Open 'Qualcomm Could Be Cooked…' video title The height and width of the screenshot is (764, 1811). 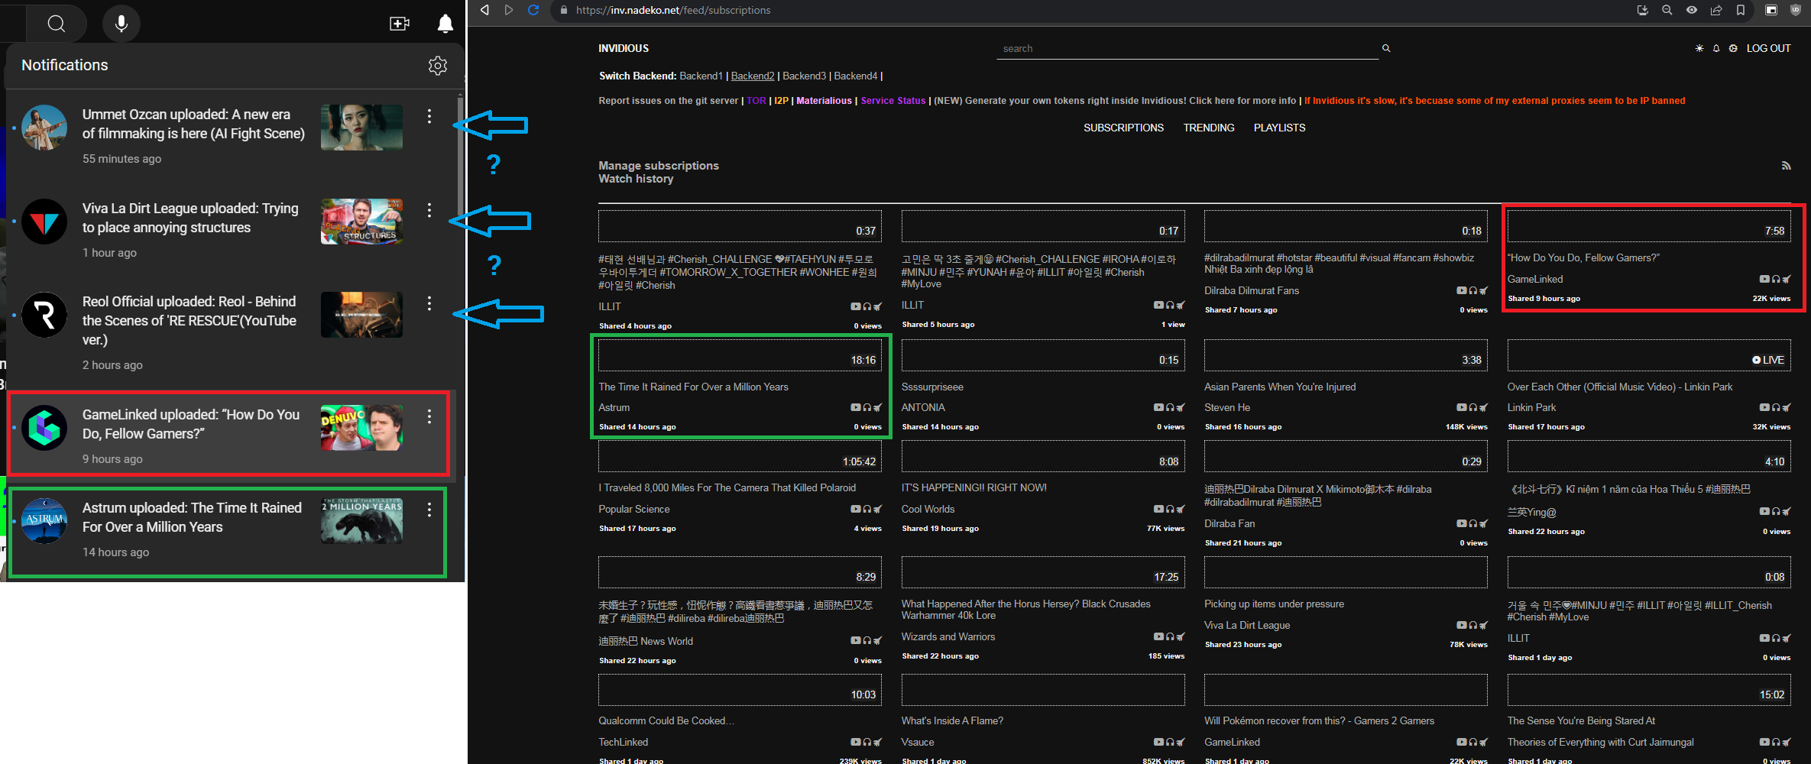[x=666, y=721]
